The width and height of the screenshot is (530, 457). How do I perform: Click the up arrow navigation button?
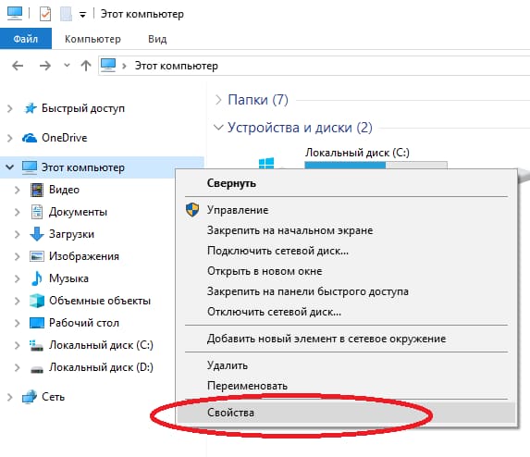(86, 66)
